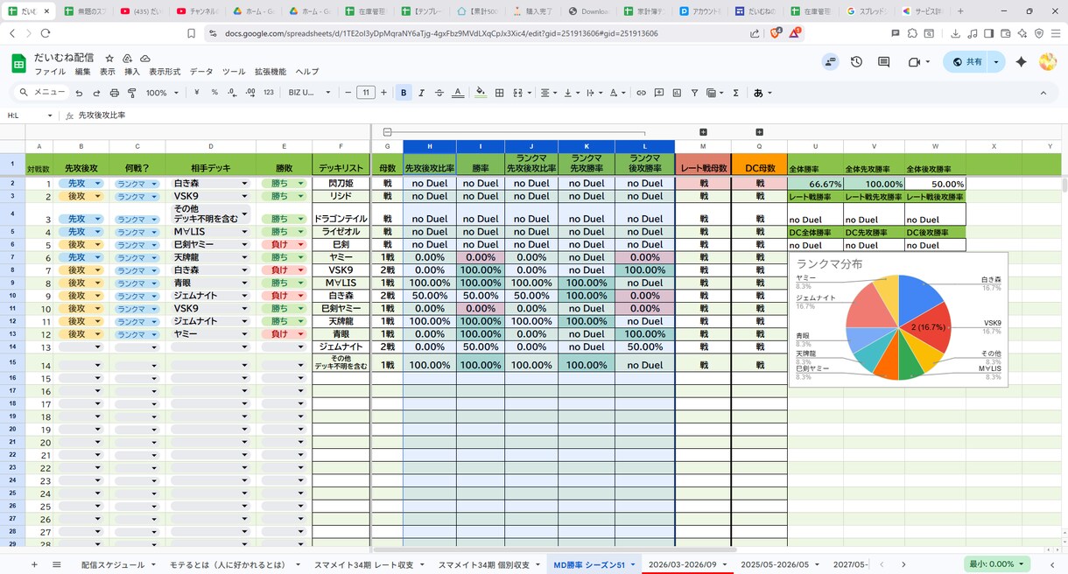Undo the last action in toolbar
Screen dimensions: 1068x574
(79, 93)
